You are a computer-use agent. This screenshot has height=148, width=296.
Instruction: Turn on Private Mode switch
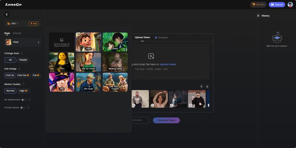(x=23, y=107)
